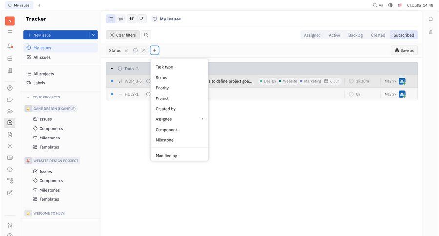Click the Website label tag
The width and height of the screenshot is (439, 236).
pyautogui.click(x=288, y=81)
